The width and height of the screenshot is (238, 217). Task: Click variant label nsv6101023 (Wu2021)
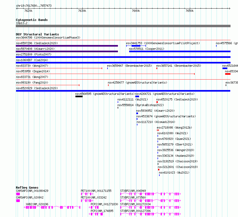[174, 173]
